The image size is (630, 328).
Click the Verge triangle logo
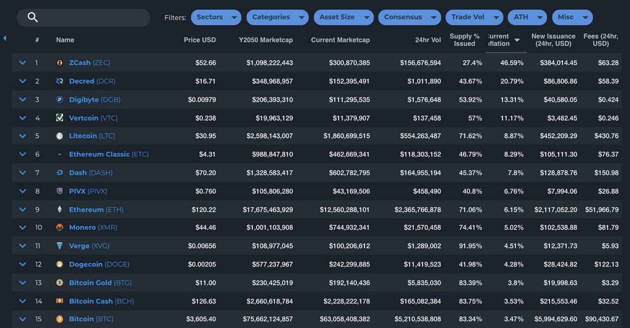pos(60,246)
